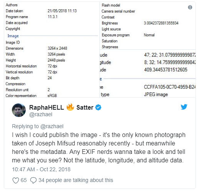Select the 409.34453781512605 altitude value
The image size is (197, 192).
(166, 70)
